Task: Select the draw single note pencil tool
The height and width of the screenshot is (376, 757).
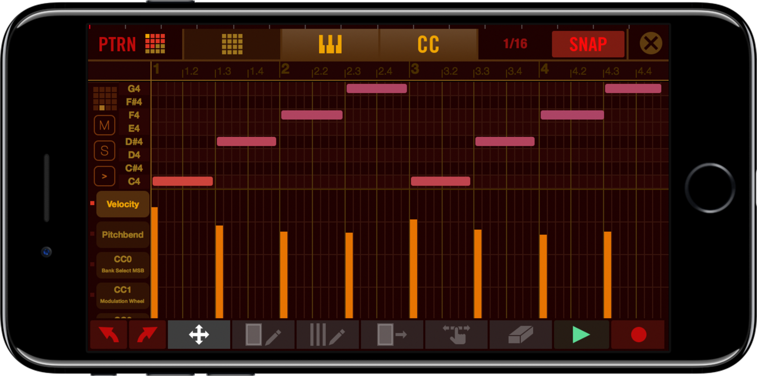Action: 263,334
